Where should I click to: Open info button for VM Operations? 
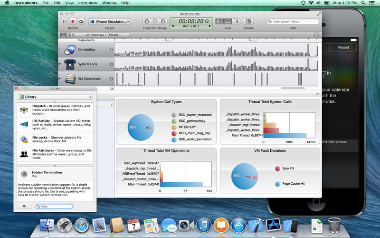[x=111, y=79]
